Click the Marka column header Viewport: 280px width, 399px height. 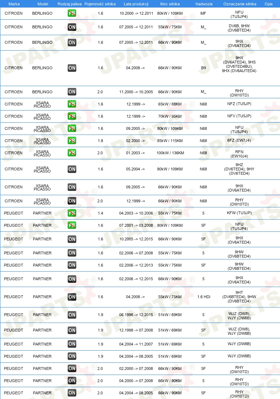click(14, 4)
